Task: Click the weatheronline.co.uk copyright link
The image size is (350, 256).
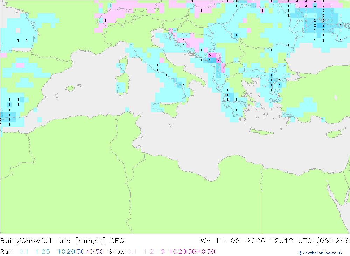Action: [x=321, y=253]
